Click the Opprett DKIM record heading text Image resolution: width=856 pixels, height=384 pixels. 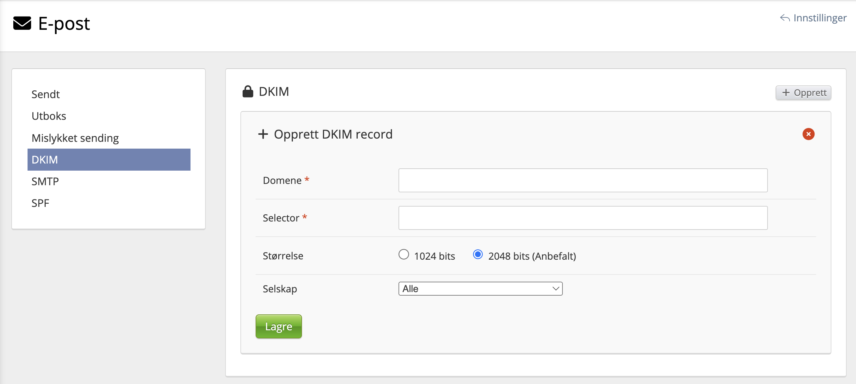pos(333,134)
